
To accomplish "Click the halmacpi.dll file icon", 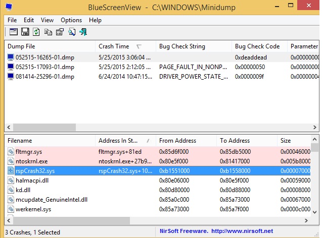I will (11, 180).
